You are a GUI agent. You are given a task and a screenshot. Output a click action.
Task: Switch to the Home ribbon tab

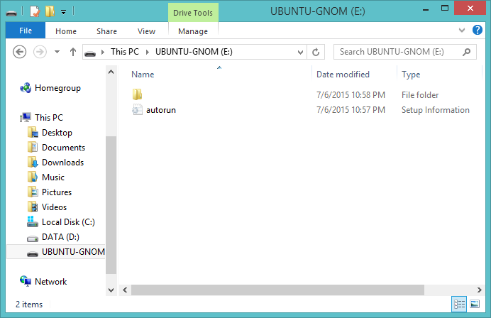coord(66,31)
